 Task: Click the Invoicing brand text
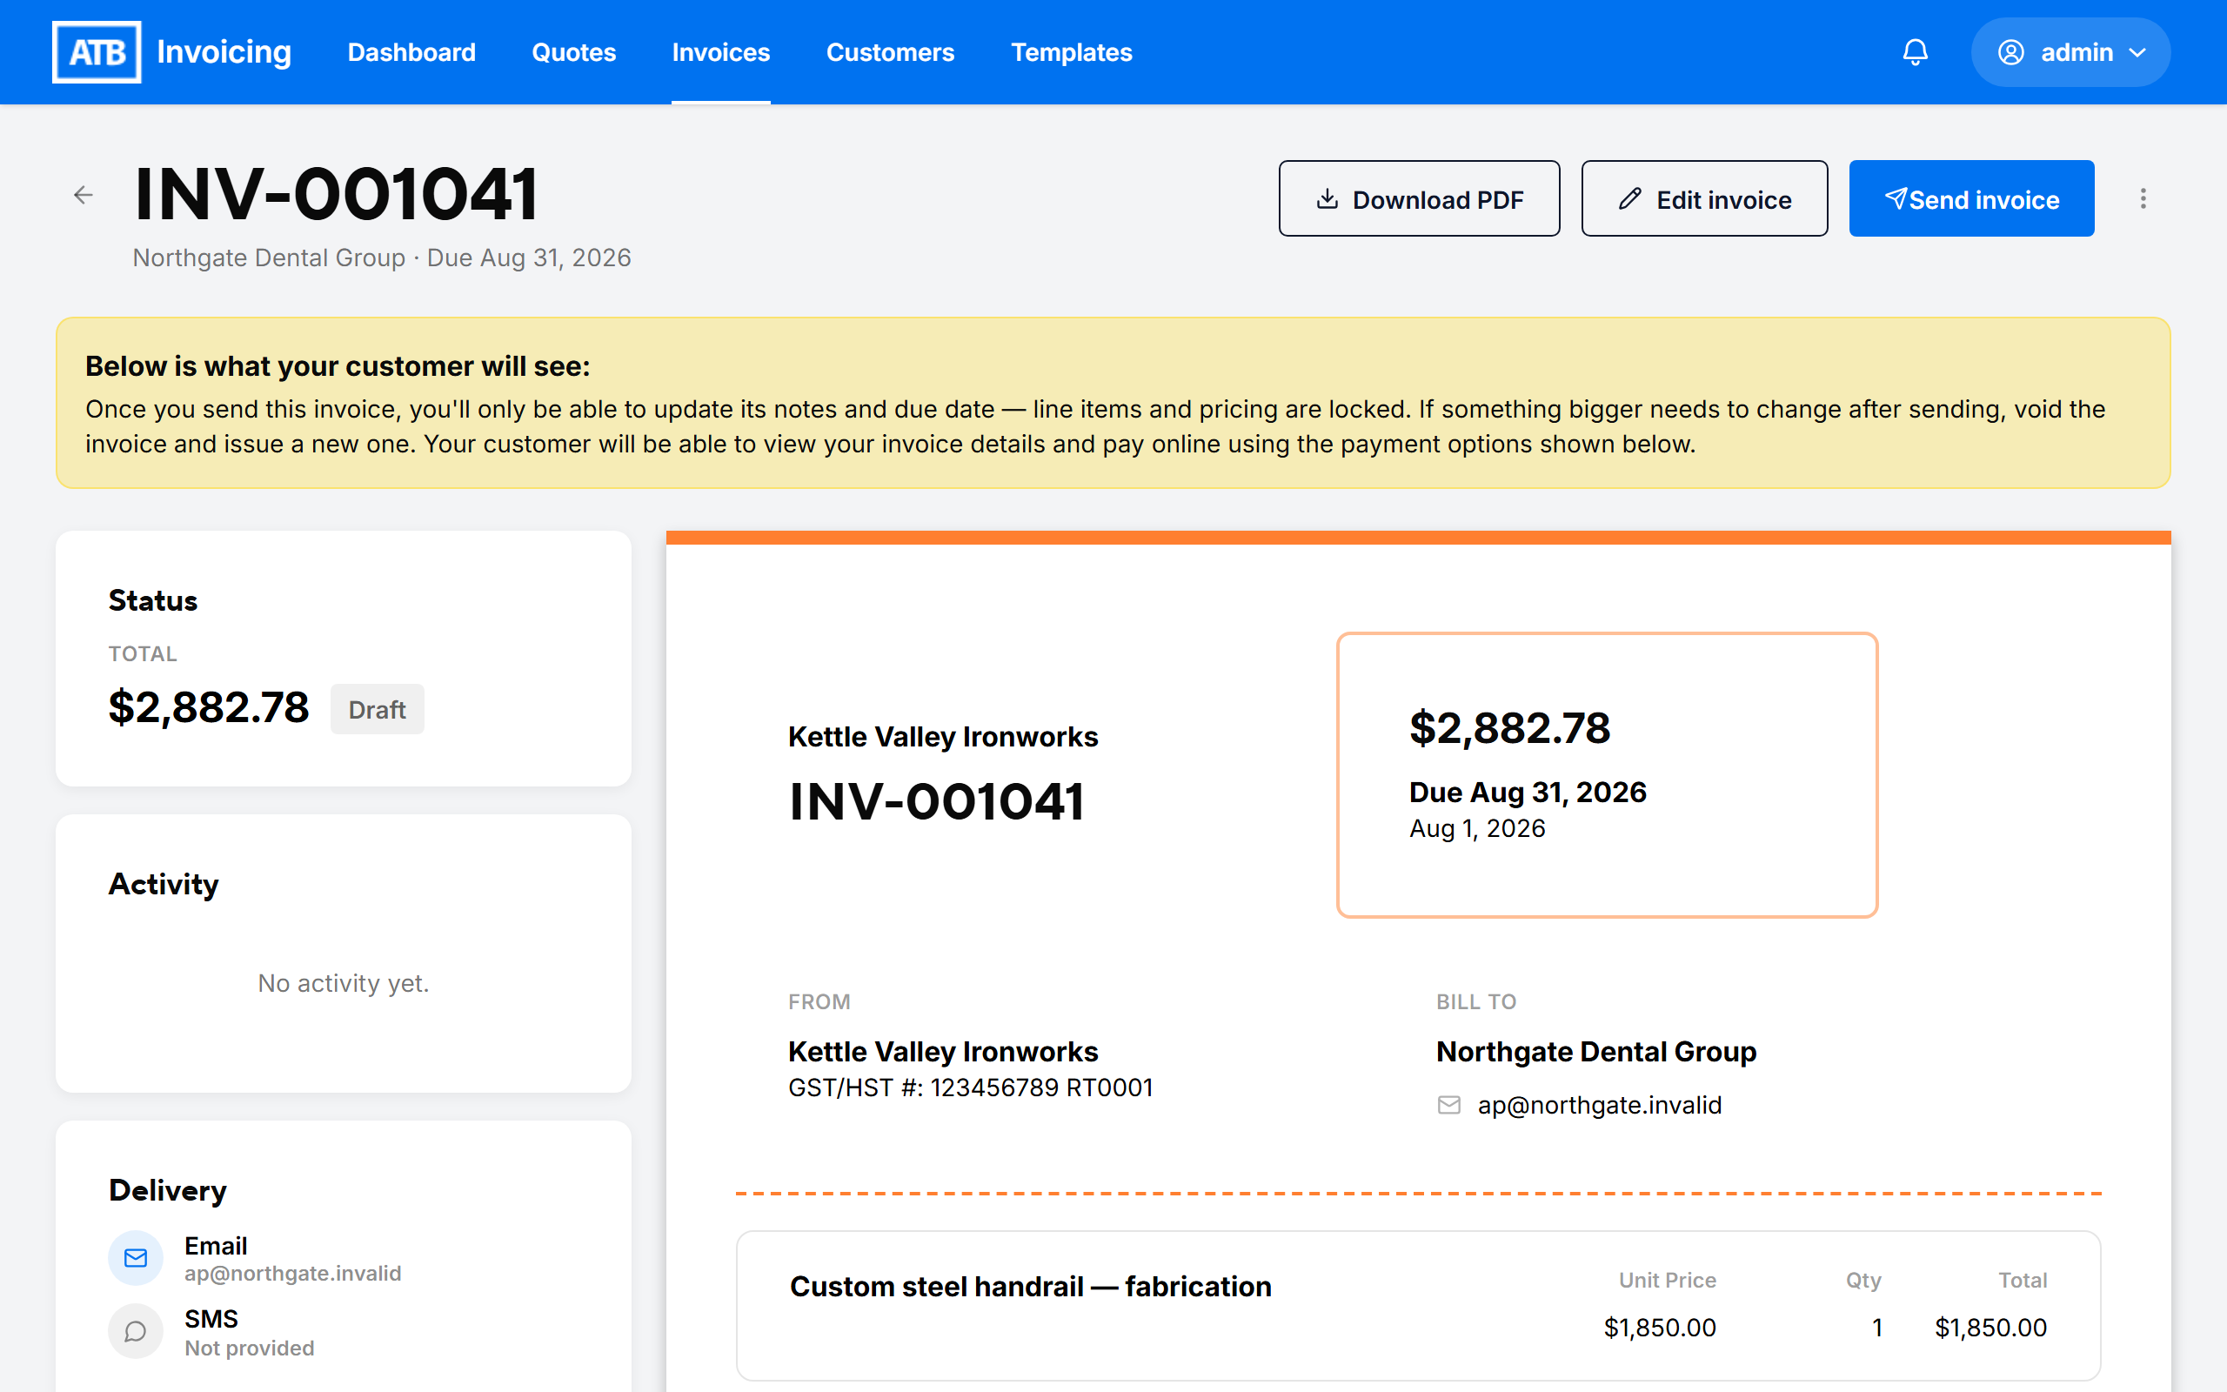224,52
